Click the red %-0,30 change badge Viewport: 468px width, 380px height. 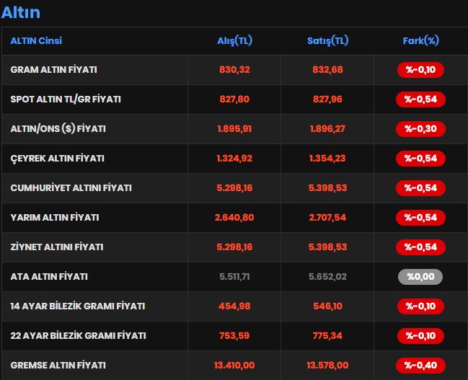click(420, 129)
